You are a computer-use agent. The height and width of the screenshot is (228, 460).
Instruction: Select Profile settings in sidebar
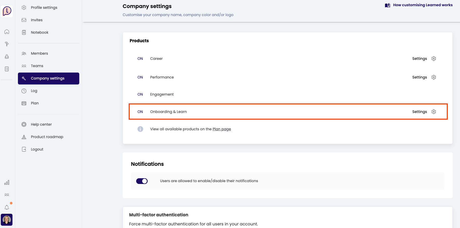pos(44,8)
